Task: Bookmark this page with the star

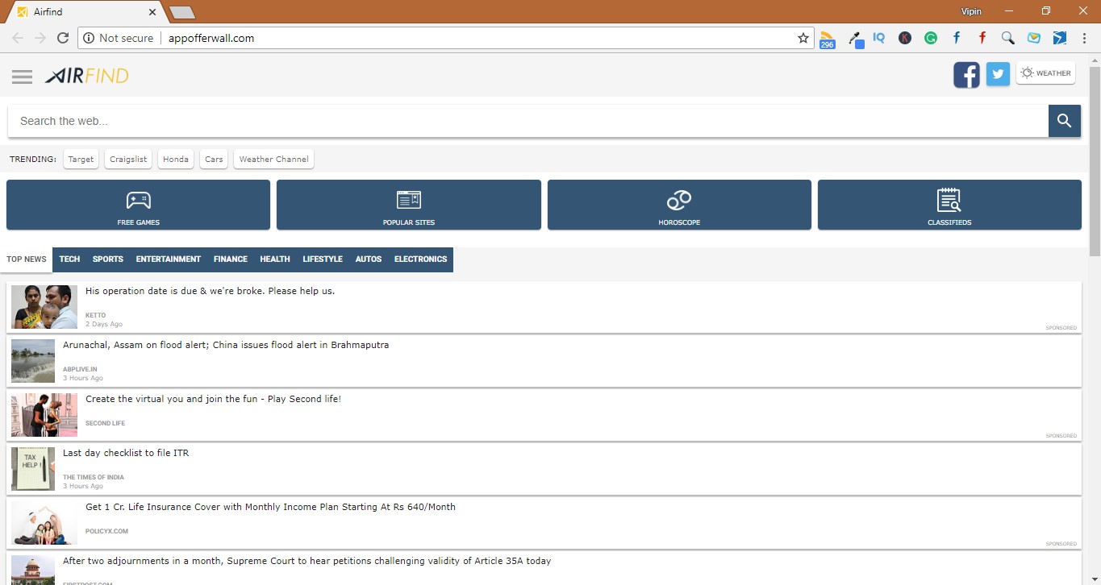Action: tap(803, 37)
